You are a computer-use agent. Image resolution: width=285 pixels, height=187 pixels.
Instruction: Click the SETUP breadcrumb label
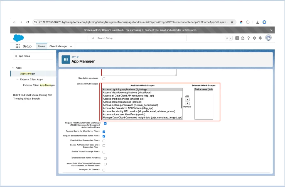coord(75,57)
